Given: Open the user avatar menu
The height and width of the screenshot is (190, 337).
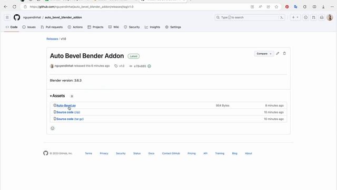Looking at the screenshot, I should point(330,17).
